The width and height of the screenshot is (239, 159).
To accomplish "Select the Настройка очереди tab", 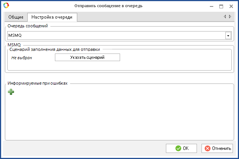I will pos(52,17).
